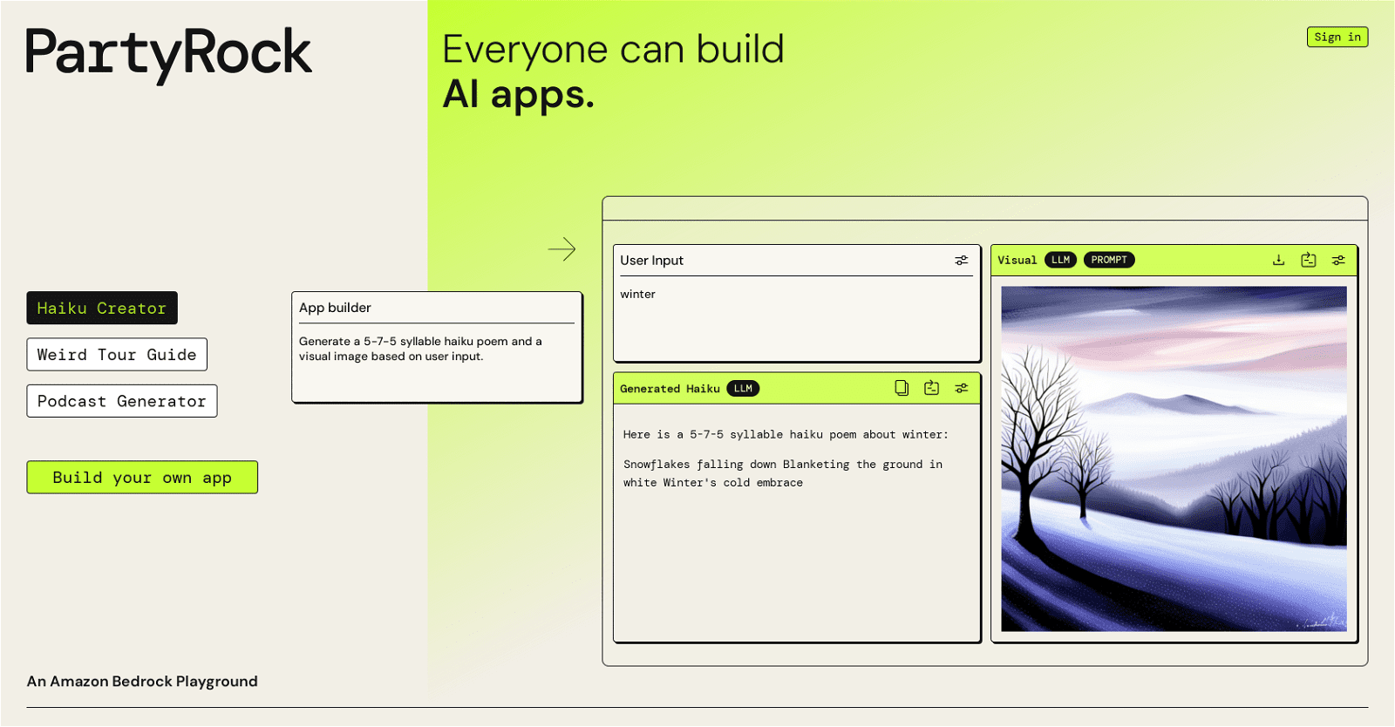
Task: Click the right arrow icon beside App builder
Action: tap(561, 249)
